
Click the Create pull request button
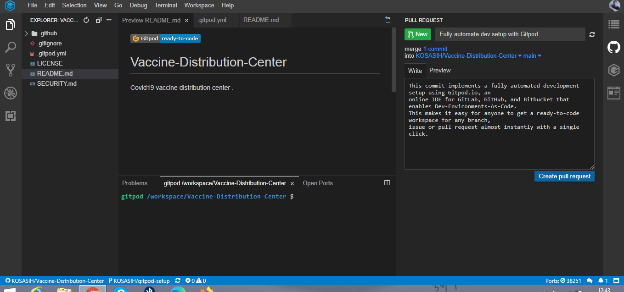[x=564, y=176]
